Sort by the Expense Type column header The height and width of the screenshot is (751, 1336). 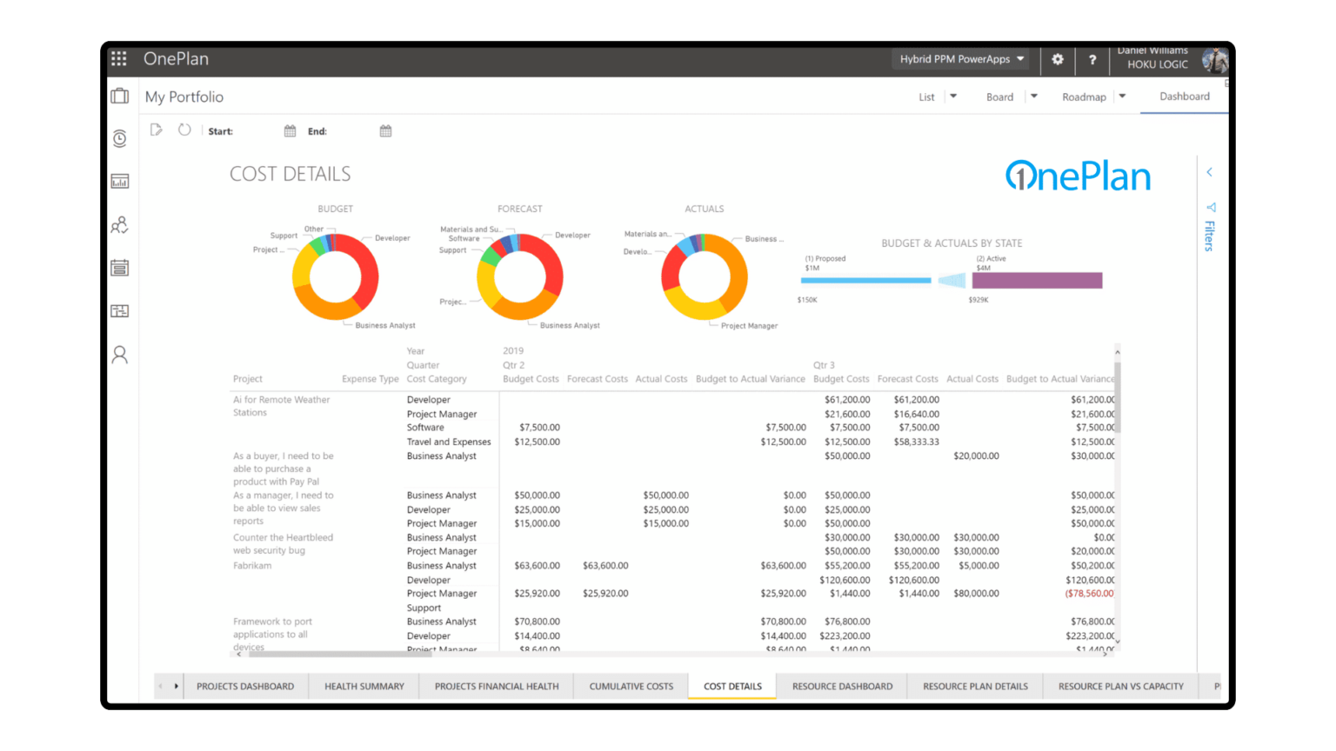point(370,379)
